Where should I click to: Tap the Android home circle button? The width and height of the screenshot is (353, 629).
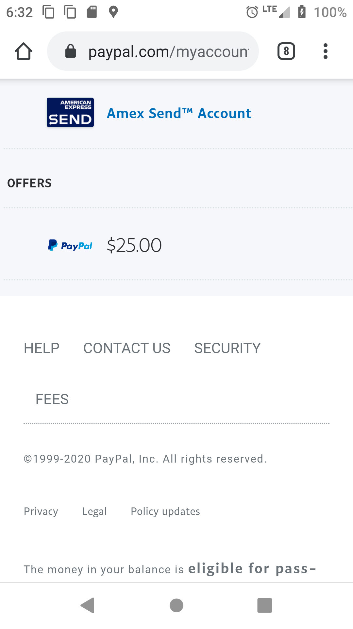176,605
